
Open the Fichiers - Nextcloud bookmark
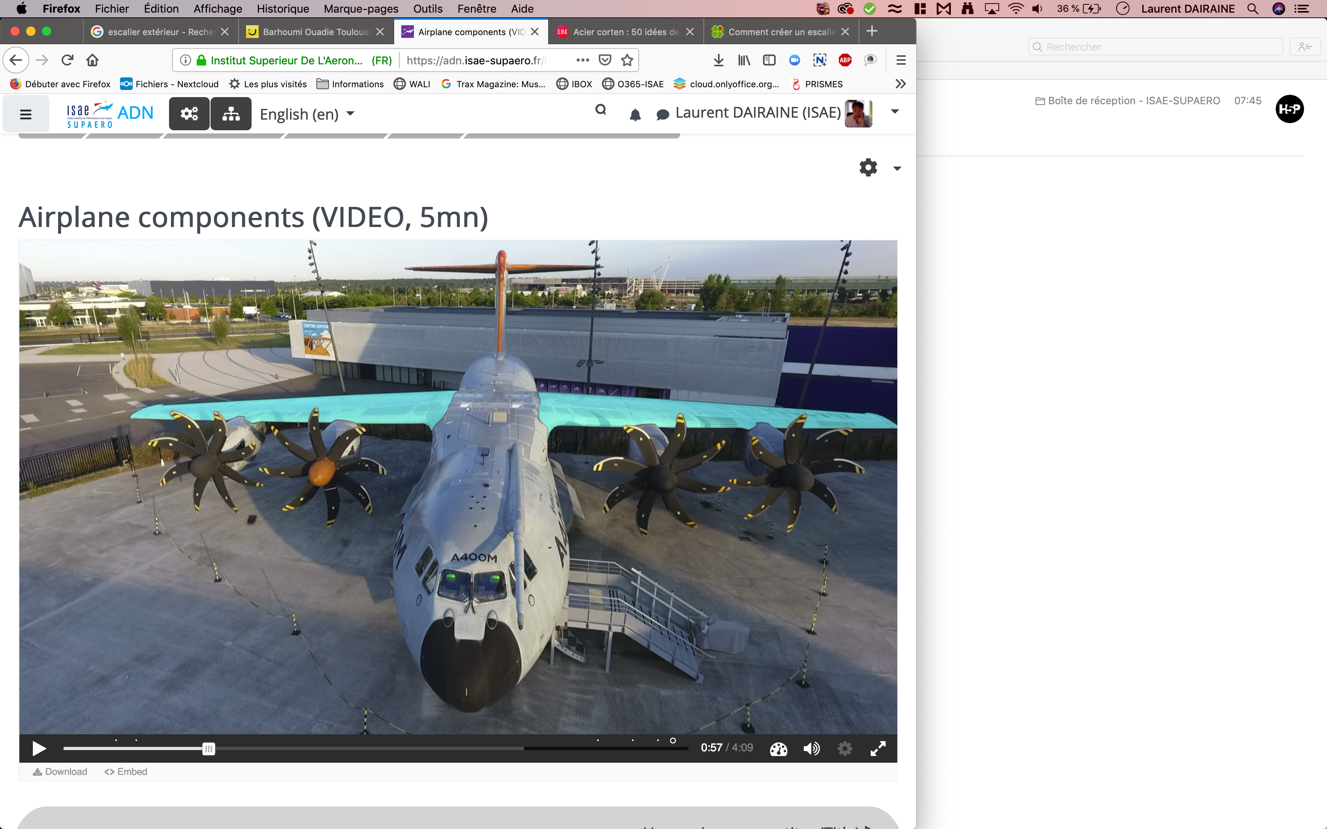pyautogui.click(x=169, y=84)
